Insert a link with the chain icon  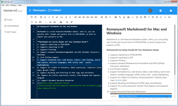click(120, 17)
